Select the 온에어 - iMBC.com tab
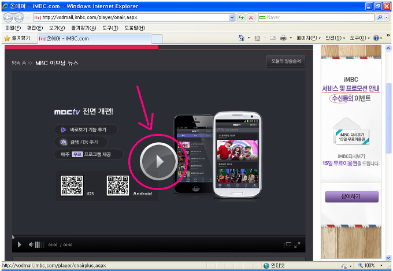Screen dimensions: 393x271 click(x=94, y=39)
